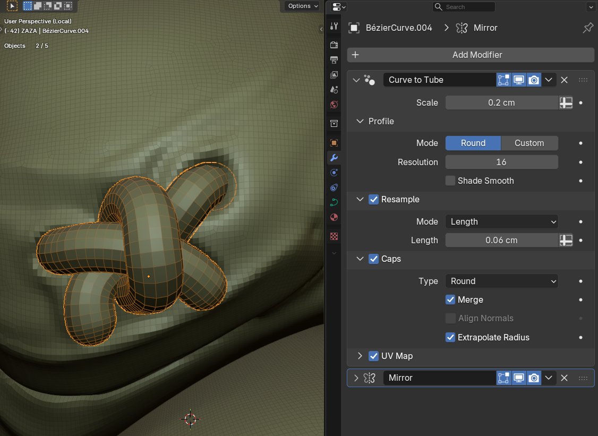Image resolution: width=598 pixels, height=436 pixels.
Task: Click the Mirror modifier icon in panel
Action: 369,378
